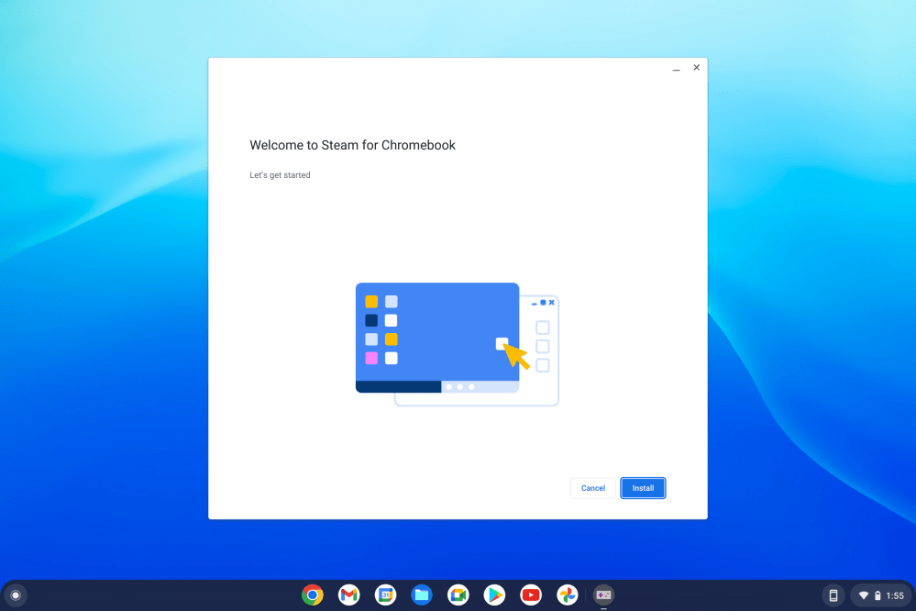Open Google Photos from the shelf

568,595
